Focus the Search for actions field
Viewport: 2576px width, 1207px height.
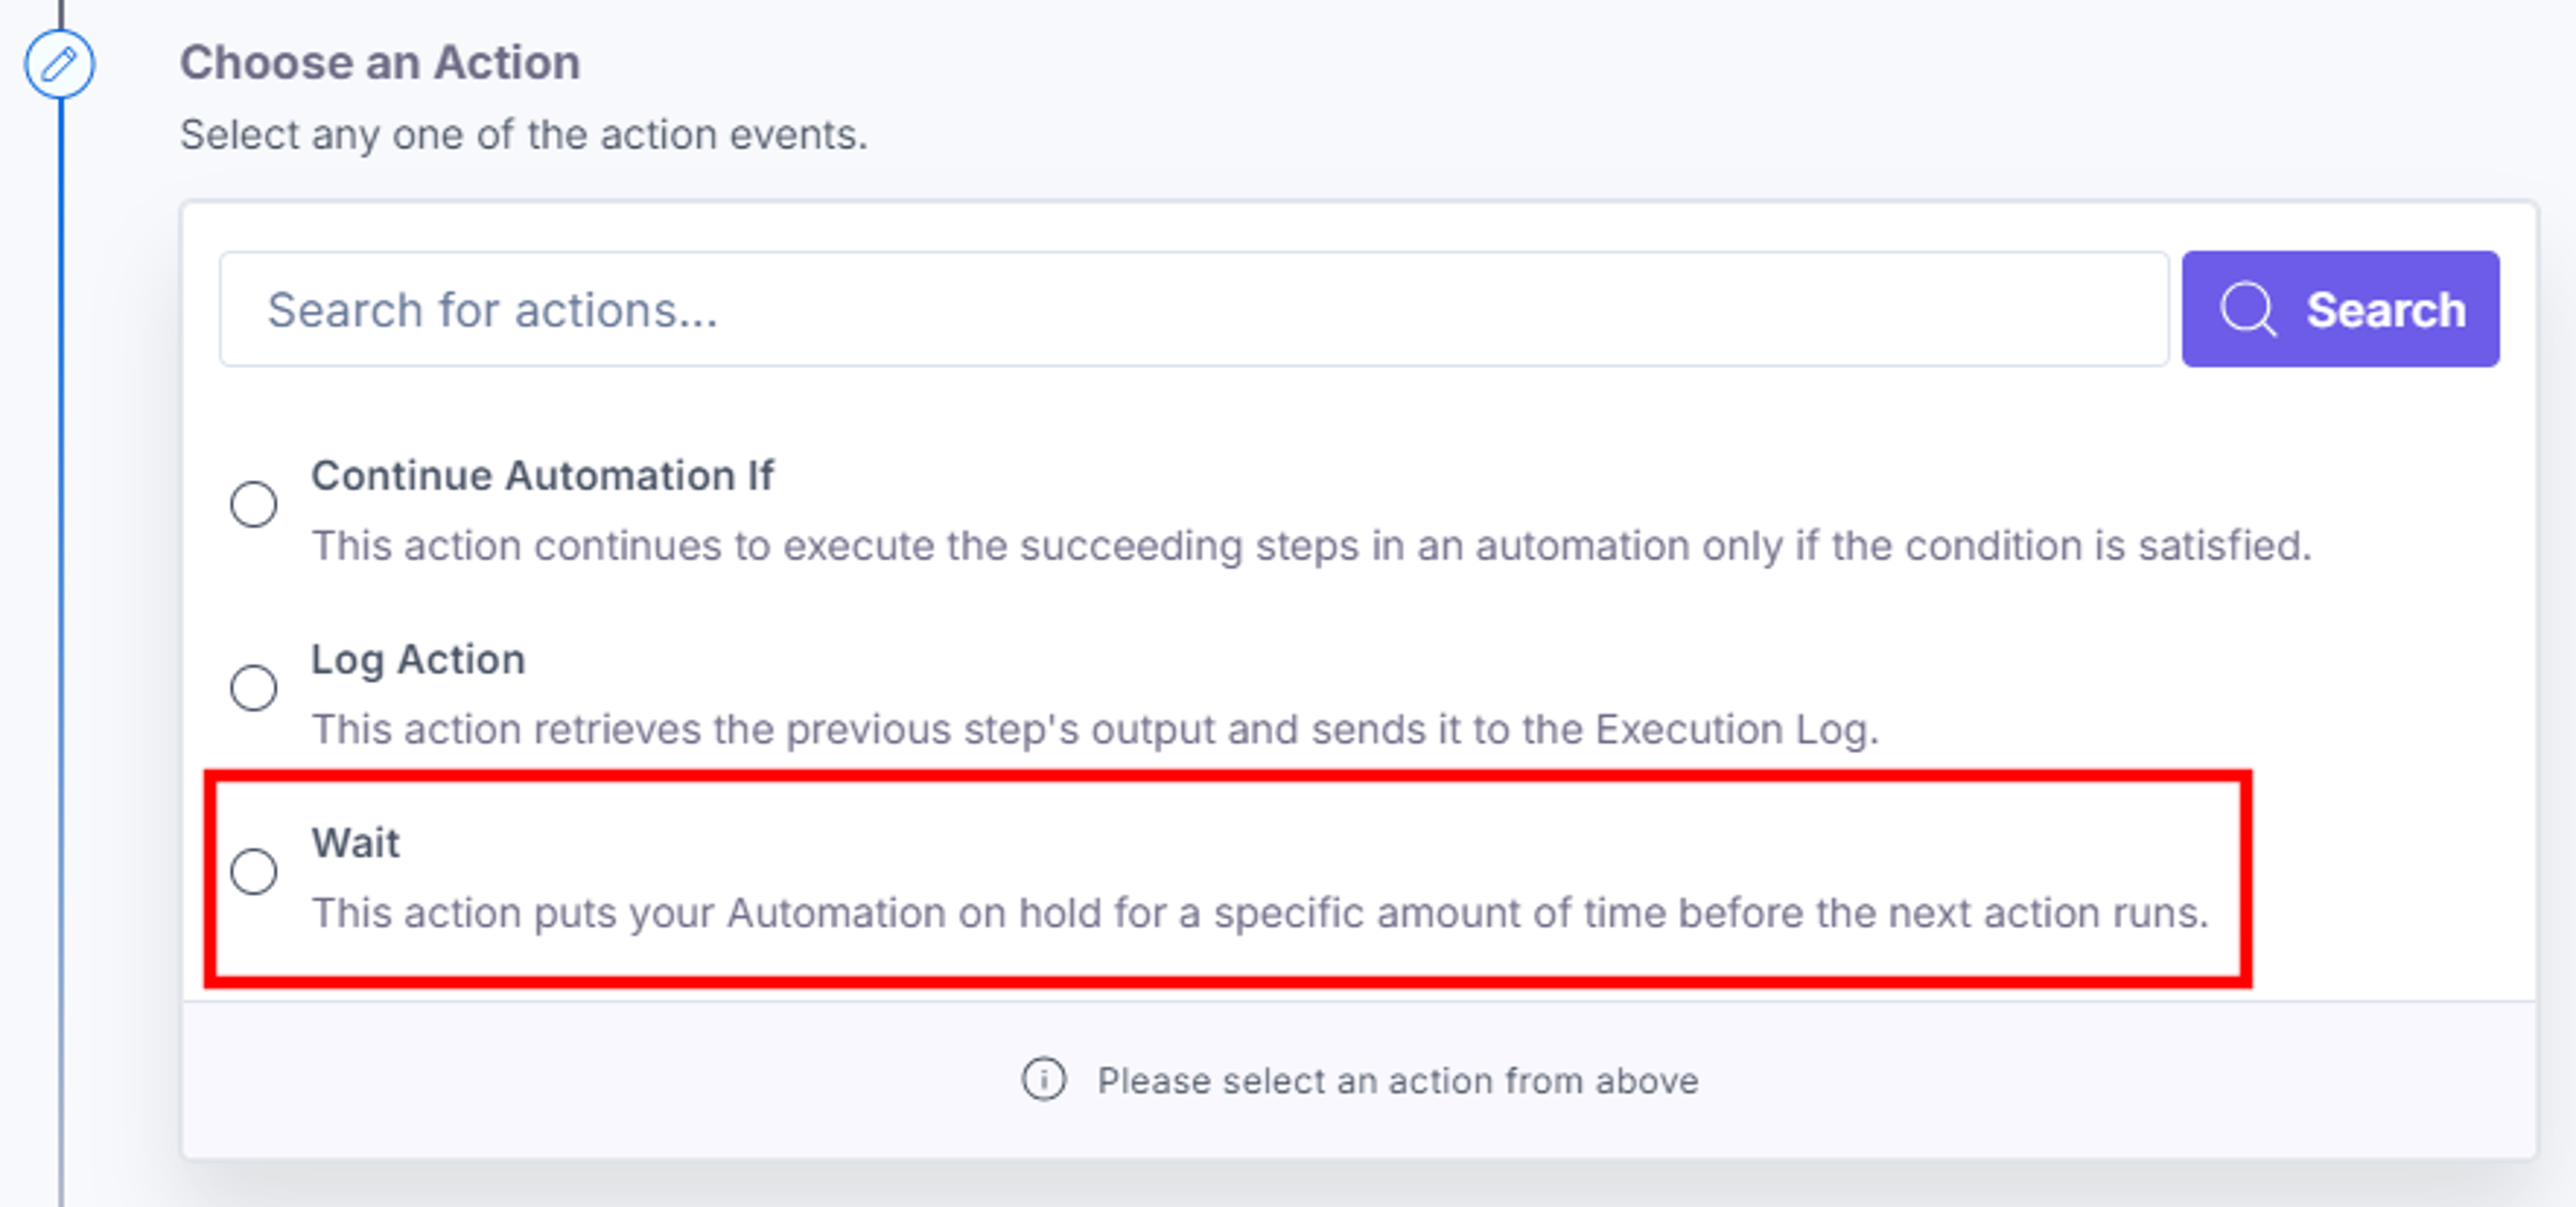click(1194, 310)
